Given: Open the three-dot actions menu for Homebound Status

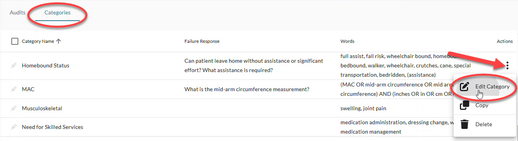Looking at the screenshot, I should 507,65.
